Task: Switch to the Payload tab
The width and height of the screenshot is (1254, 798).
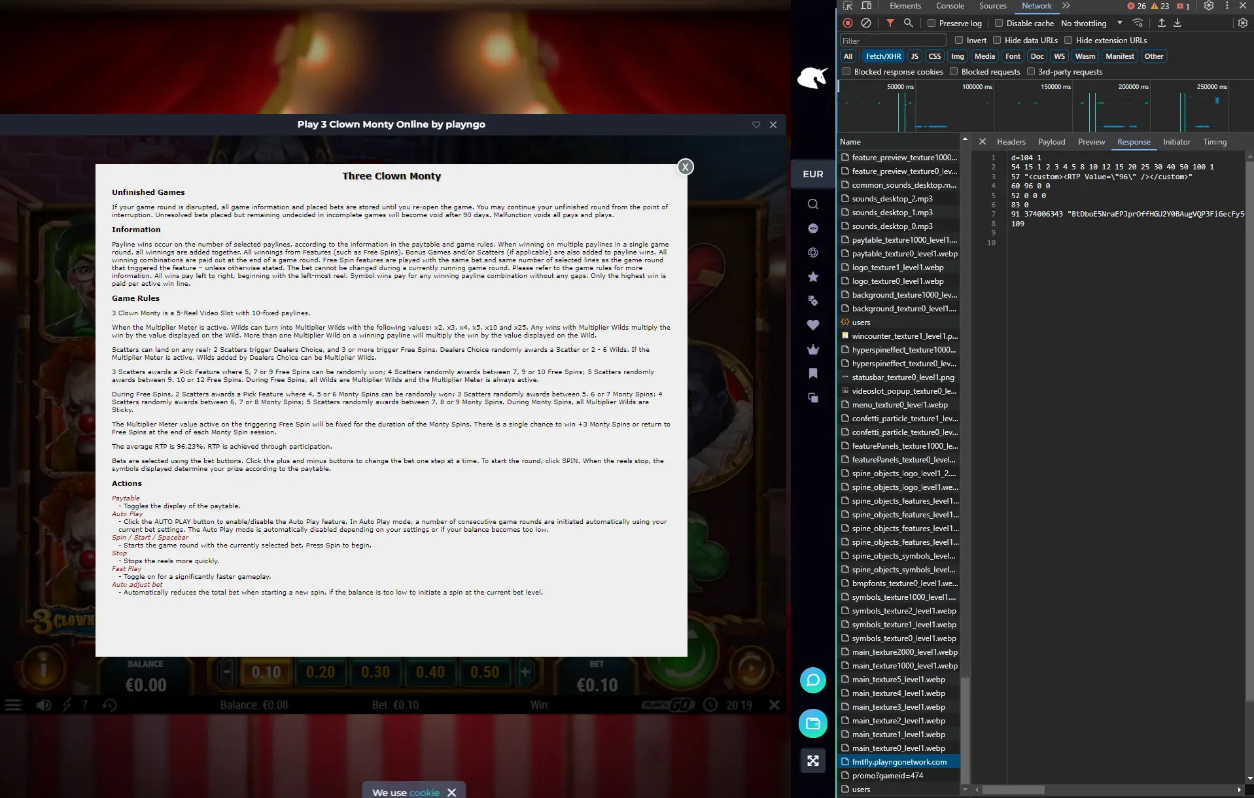Action: (x=1051, y=142)
